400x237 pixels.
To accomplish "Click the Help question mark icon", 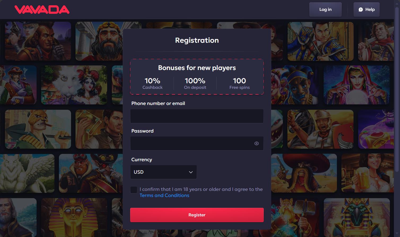I will [x=361, y=10].
